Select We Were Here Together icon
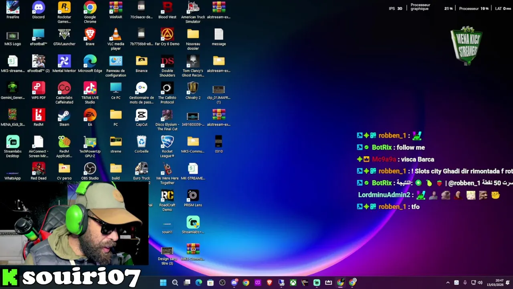The image size is (513, 289). (167, 174)
